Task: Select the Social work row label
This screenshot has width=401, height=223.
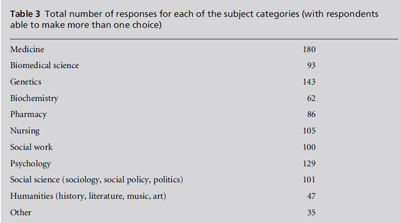Action: click(31, 147)
